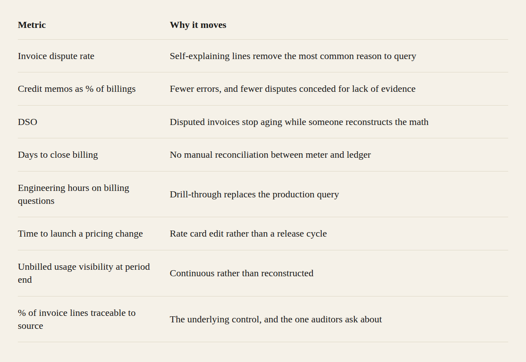Select The underlying control auditors text
526x362 pixels.
coord(276,319)
